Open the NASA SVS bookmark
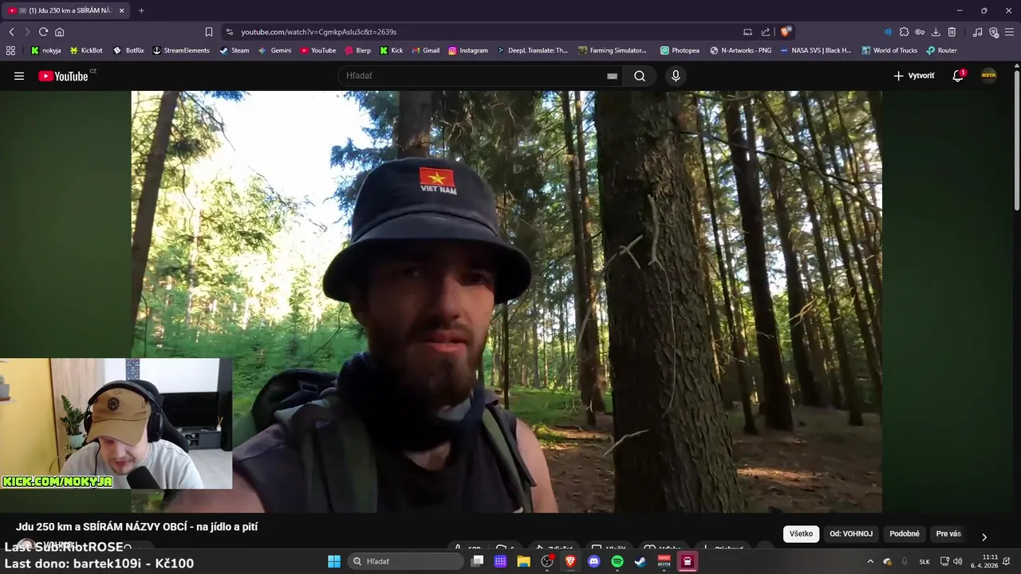This screenshot has width=1021, height=574. tap(815, 50)
